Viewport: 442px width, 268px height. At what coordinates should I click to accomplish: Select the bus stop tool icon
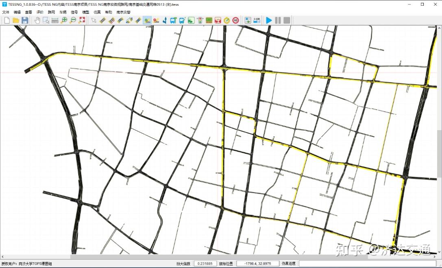coord(173,20)
